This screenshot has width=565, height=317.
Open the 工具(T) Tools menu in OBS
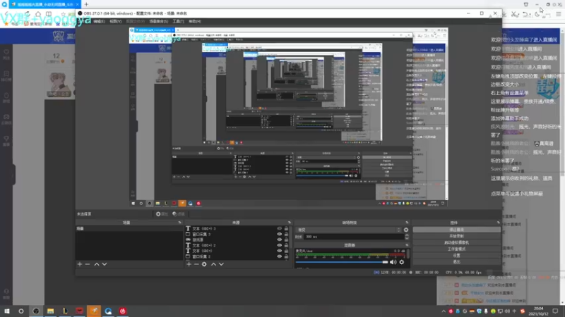[x=178, y=21]
